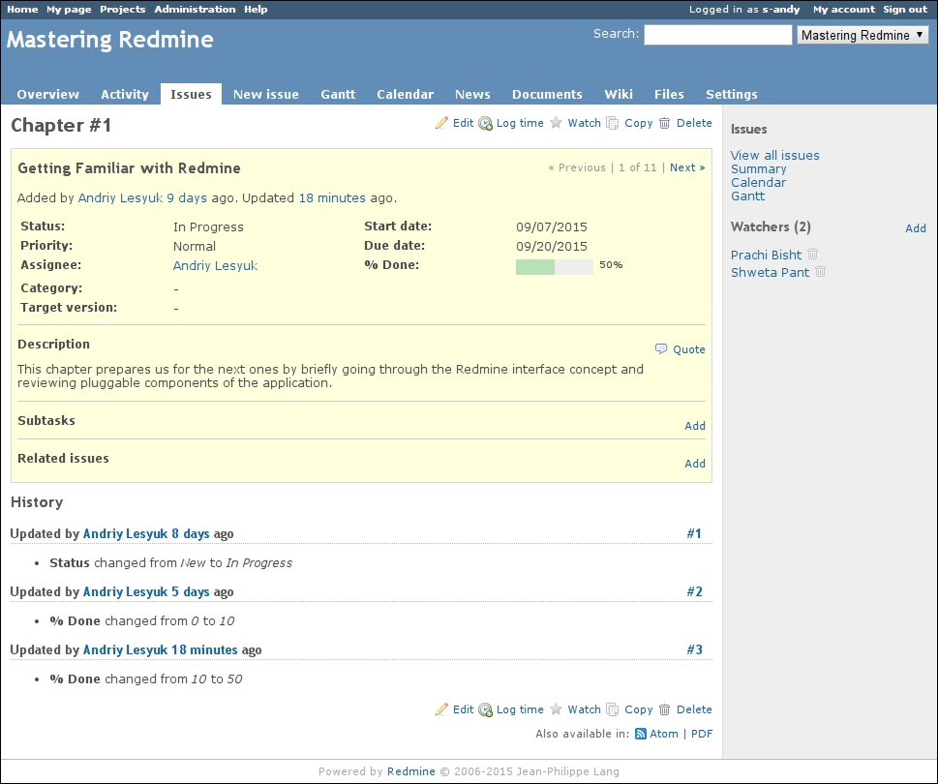Open the Issues tab
Image resolution: width=938 pixels, height=784 pixels.
coord(191,94)
